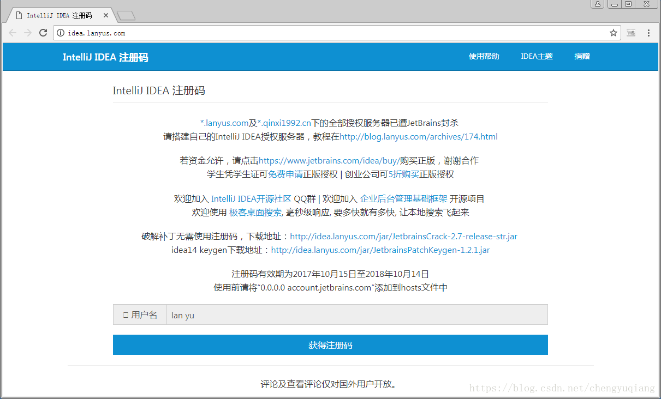Open 捐赠 in navigation bar
Screen dimensions: 661x399
582,56
